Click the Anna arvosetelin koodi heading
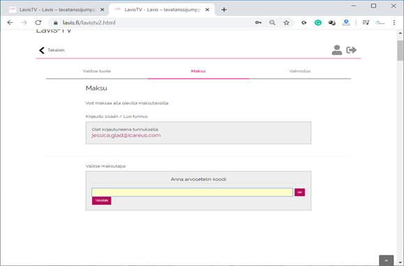404x266 pixels. click(198, 179)
